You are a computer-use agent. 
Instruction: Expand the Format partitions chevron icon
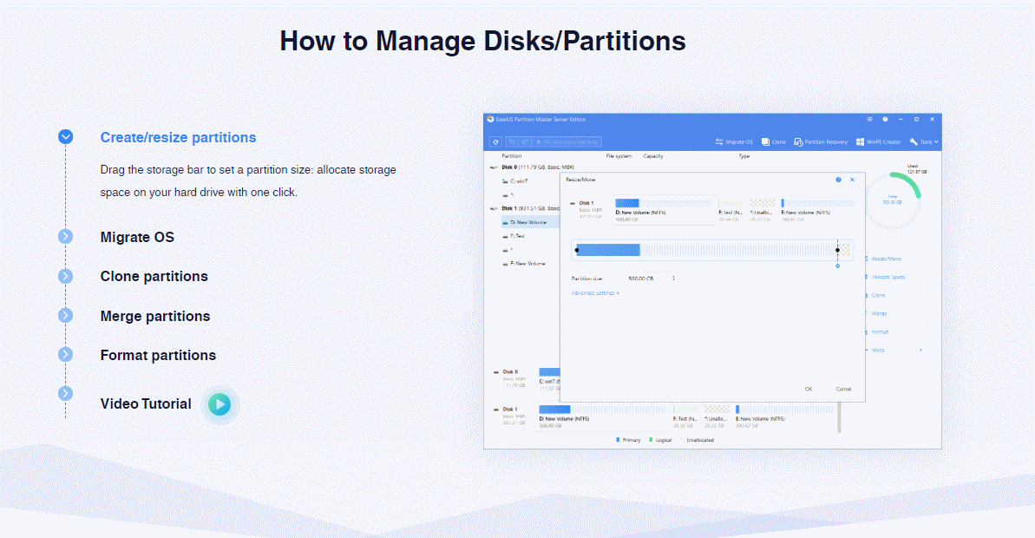(65, 355)
